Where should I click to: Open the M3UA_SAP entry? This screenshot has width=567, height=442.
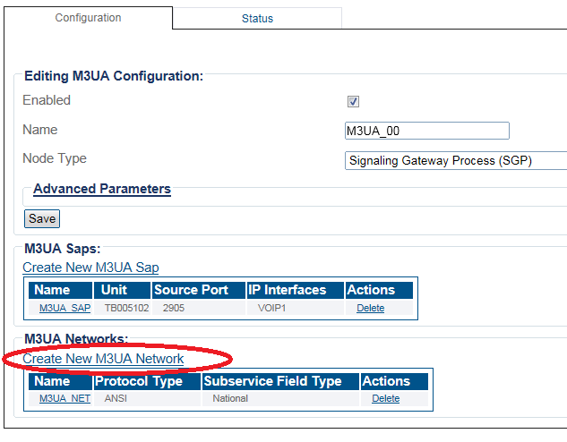click(64, 308)
